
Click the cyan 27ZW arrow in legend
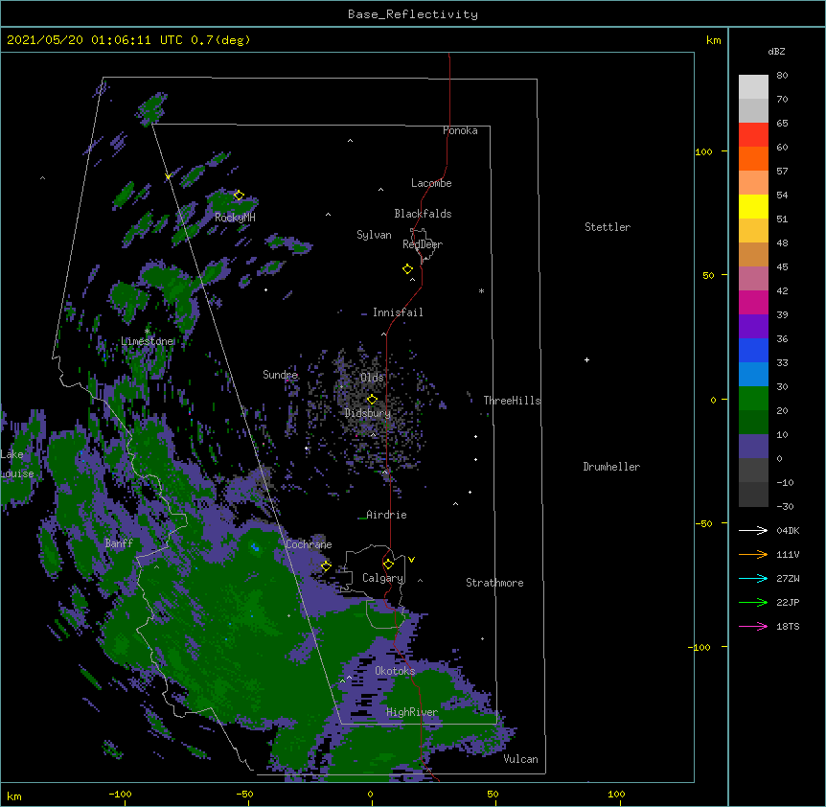point(753,578)
